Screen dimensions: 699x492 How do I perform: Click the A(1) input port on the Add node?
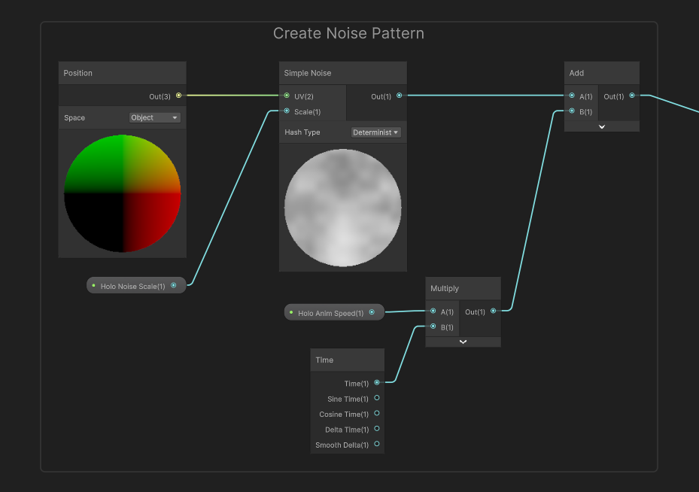pyautogui.click(x=572, y=96)
